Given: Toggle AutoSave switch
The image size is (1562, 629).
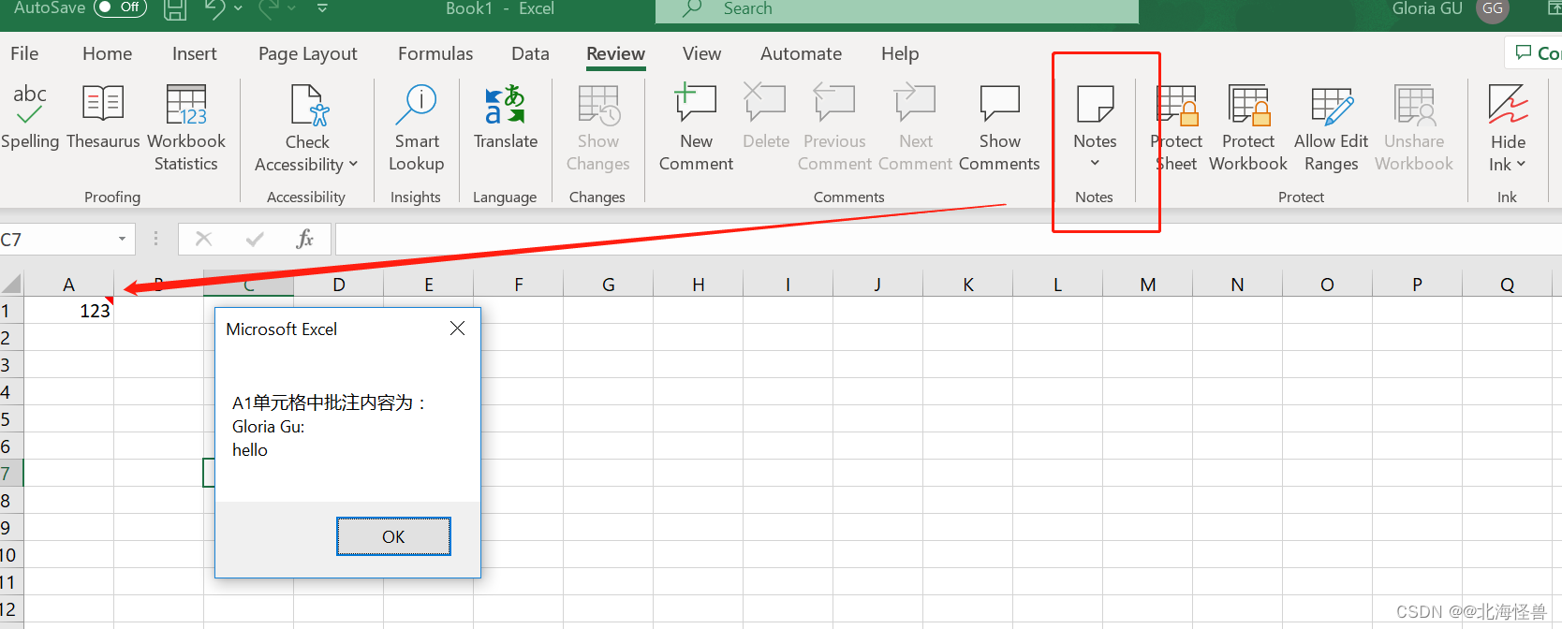Looking at the screenshot, I should [121, 8].
